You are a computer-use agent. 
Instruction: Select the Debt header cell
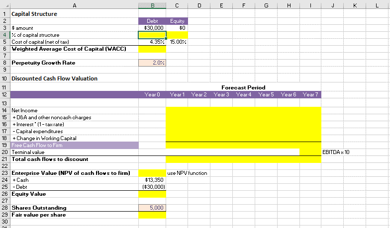coord(152,21)
